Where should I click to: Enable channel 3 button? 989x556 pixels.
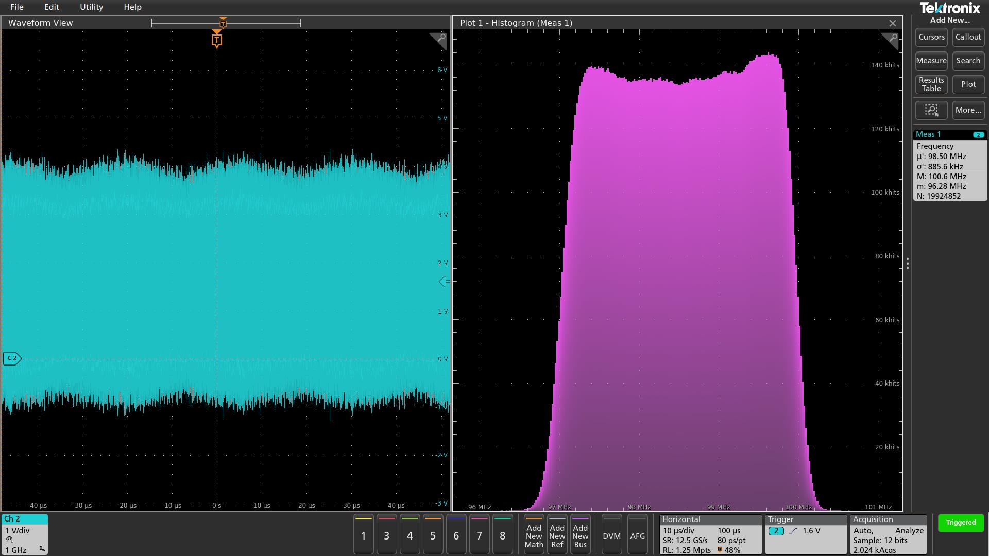386,535
